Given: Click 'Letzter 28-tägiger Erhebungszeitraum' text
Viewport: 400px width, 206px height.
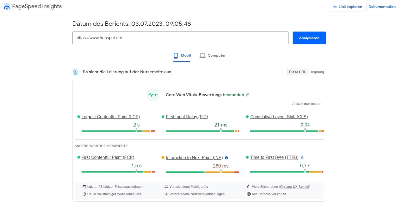Looking at the screenshot, I should coord(115,187).
